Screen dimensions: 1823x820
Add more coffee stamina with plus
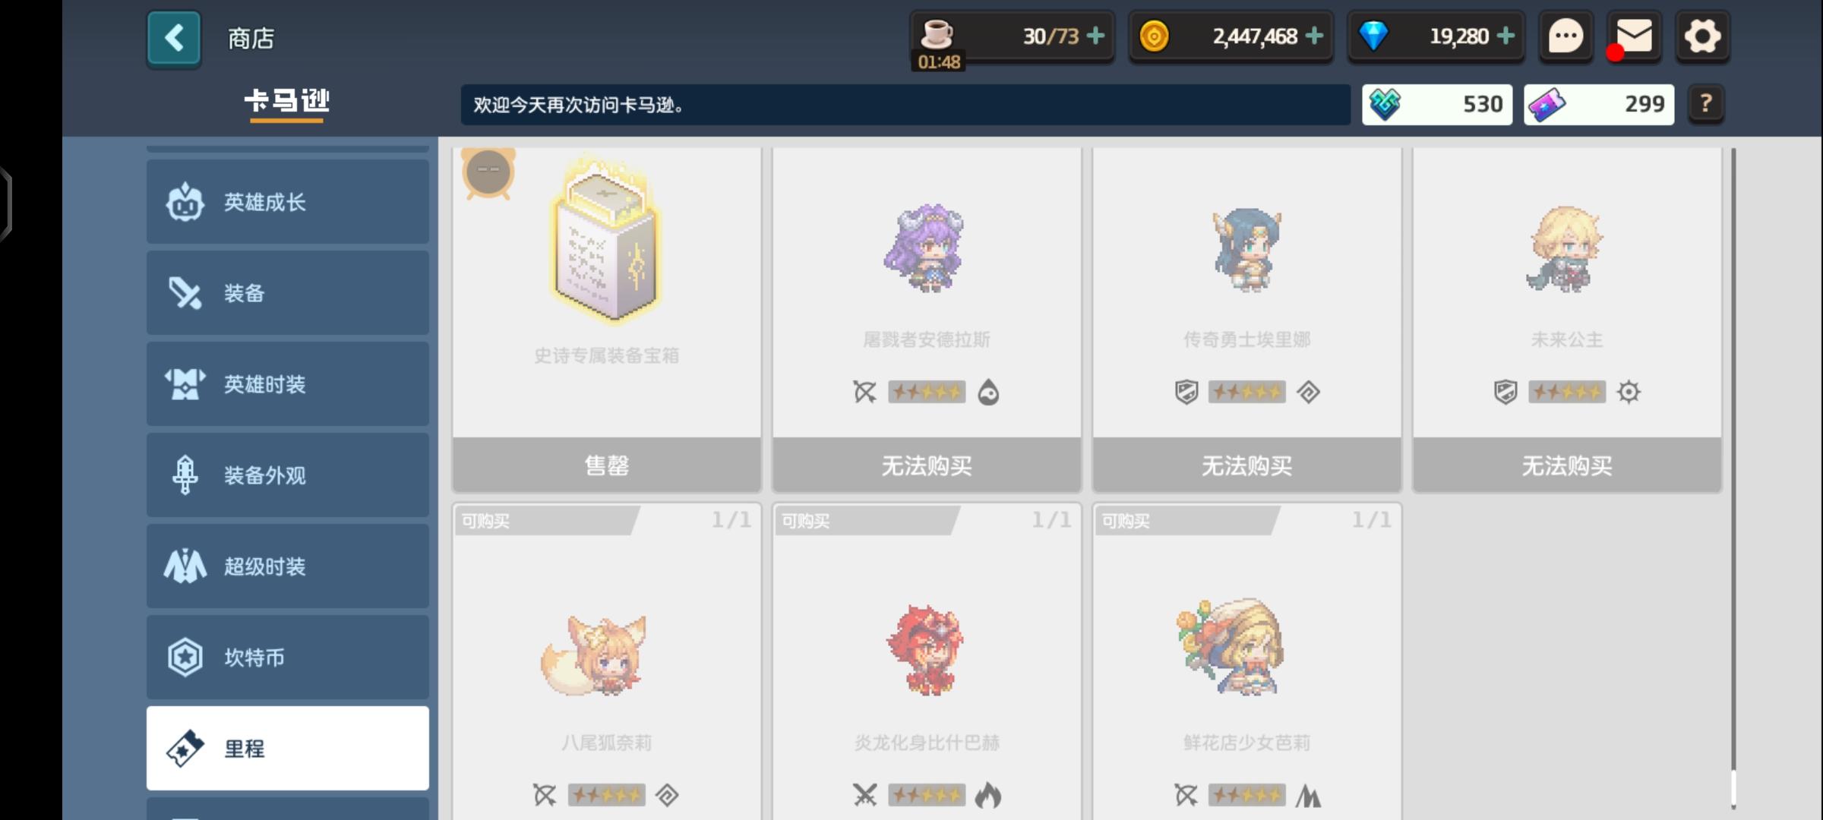pyautogui.click(x=1095, y=36)
